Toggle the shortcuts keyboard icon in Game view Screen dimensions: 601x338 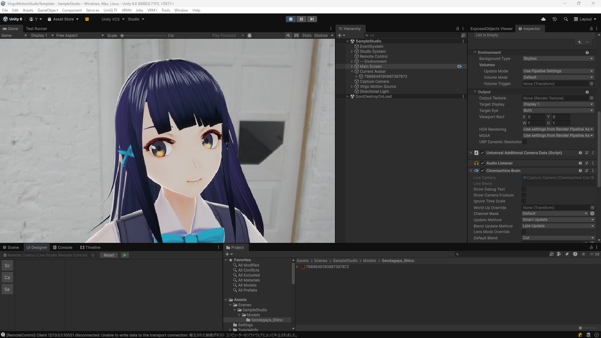click(296, 35)
